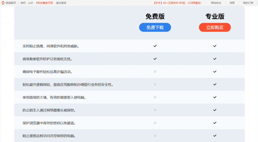This screenshot has width=258, height=142.
Task: Click pro-version checkmark for 高级勒索软件防护 row
Action: coord(215,59)
